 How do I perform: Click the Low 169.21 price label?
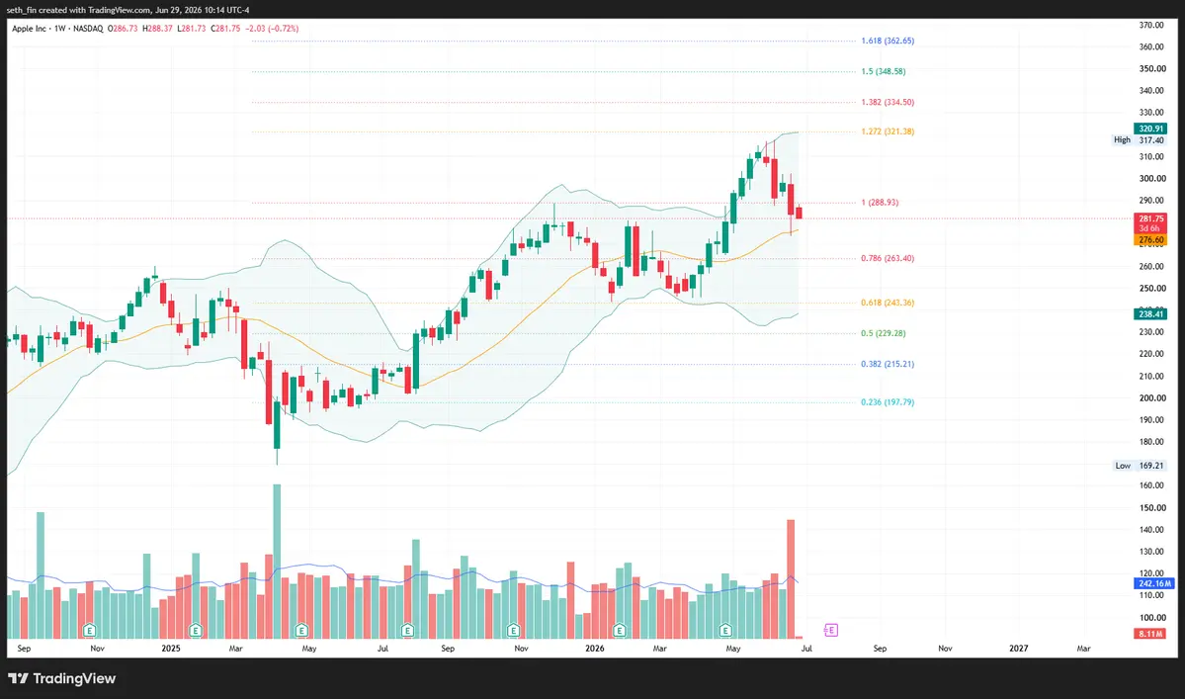pos(1141,466)
